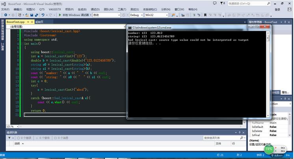The height and width of the screenshot is (159, 294).
Task: Undo the last action with the undo arrow
Action: (x=43, y=15)
